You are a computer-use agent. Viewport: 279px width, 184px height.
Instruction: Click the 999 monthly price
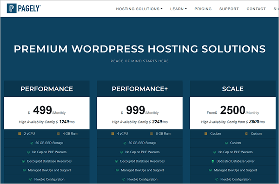pos(136,110)
